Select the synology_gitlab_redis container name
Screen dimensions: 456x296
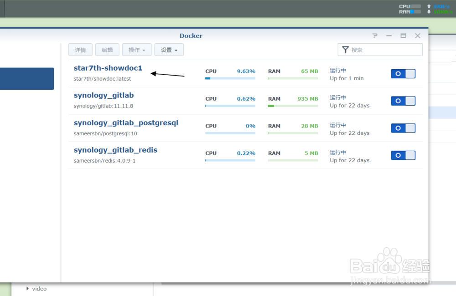pyautogui.click(x=115, y=150)
